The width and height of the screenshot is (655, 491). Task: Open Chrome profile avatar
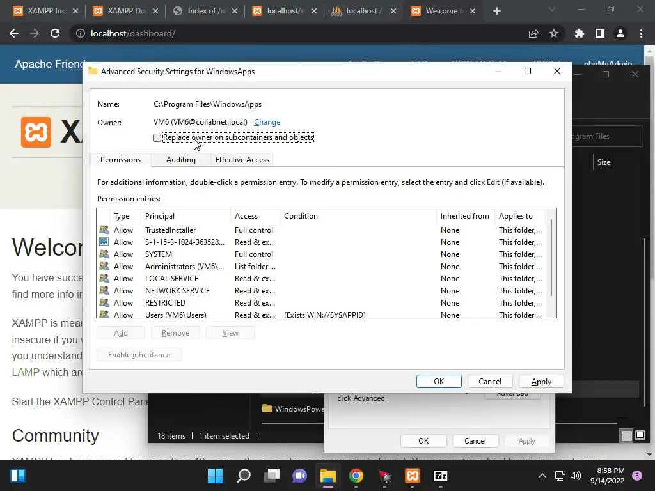[x=620, y=33]
